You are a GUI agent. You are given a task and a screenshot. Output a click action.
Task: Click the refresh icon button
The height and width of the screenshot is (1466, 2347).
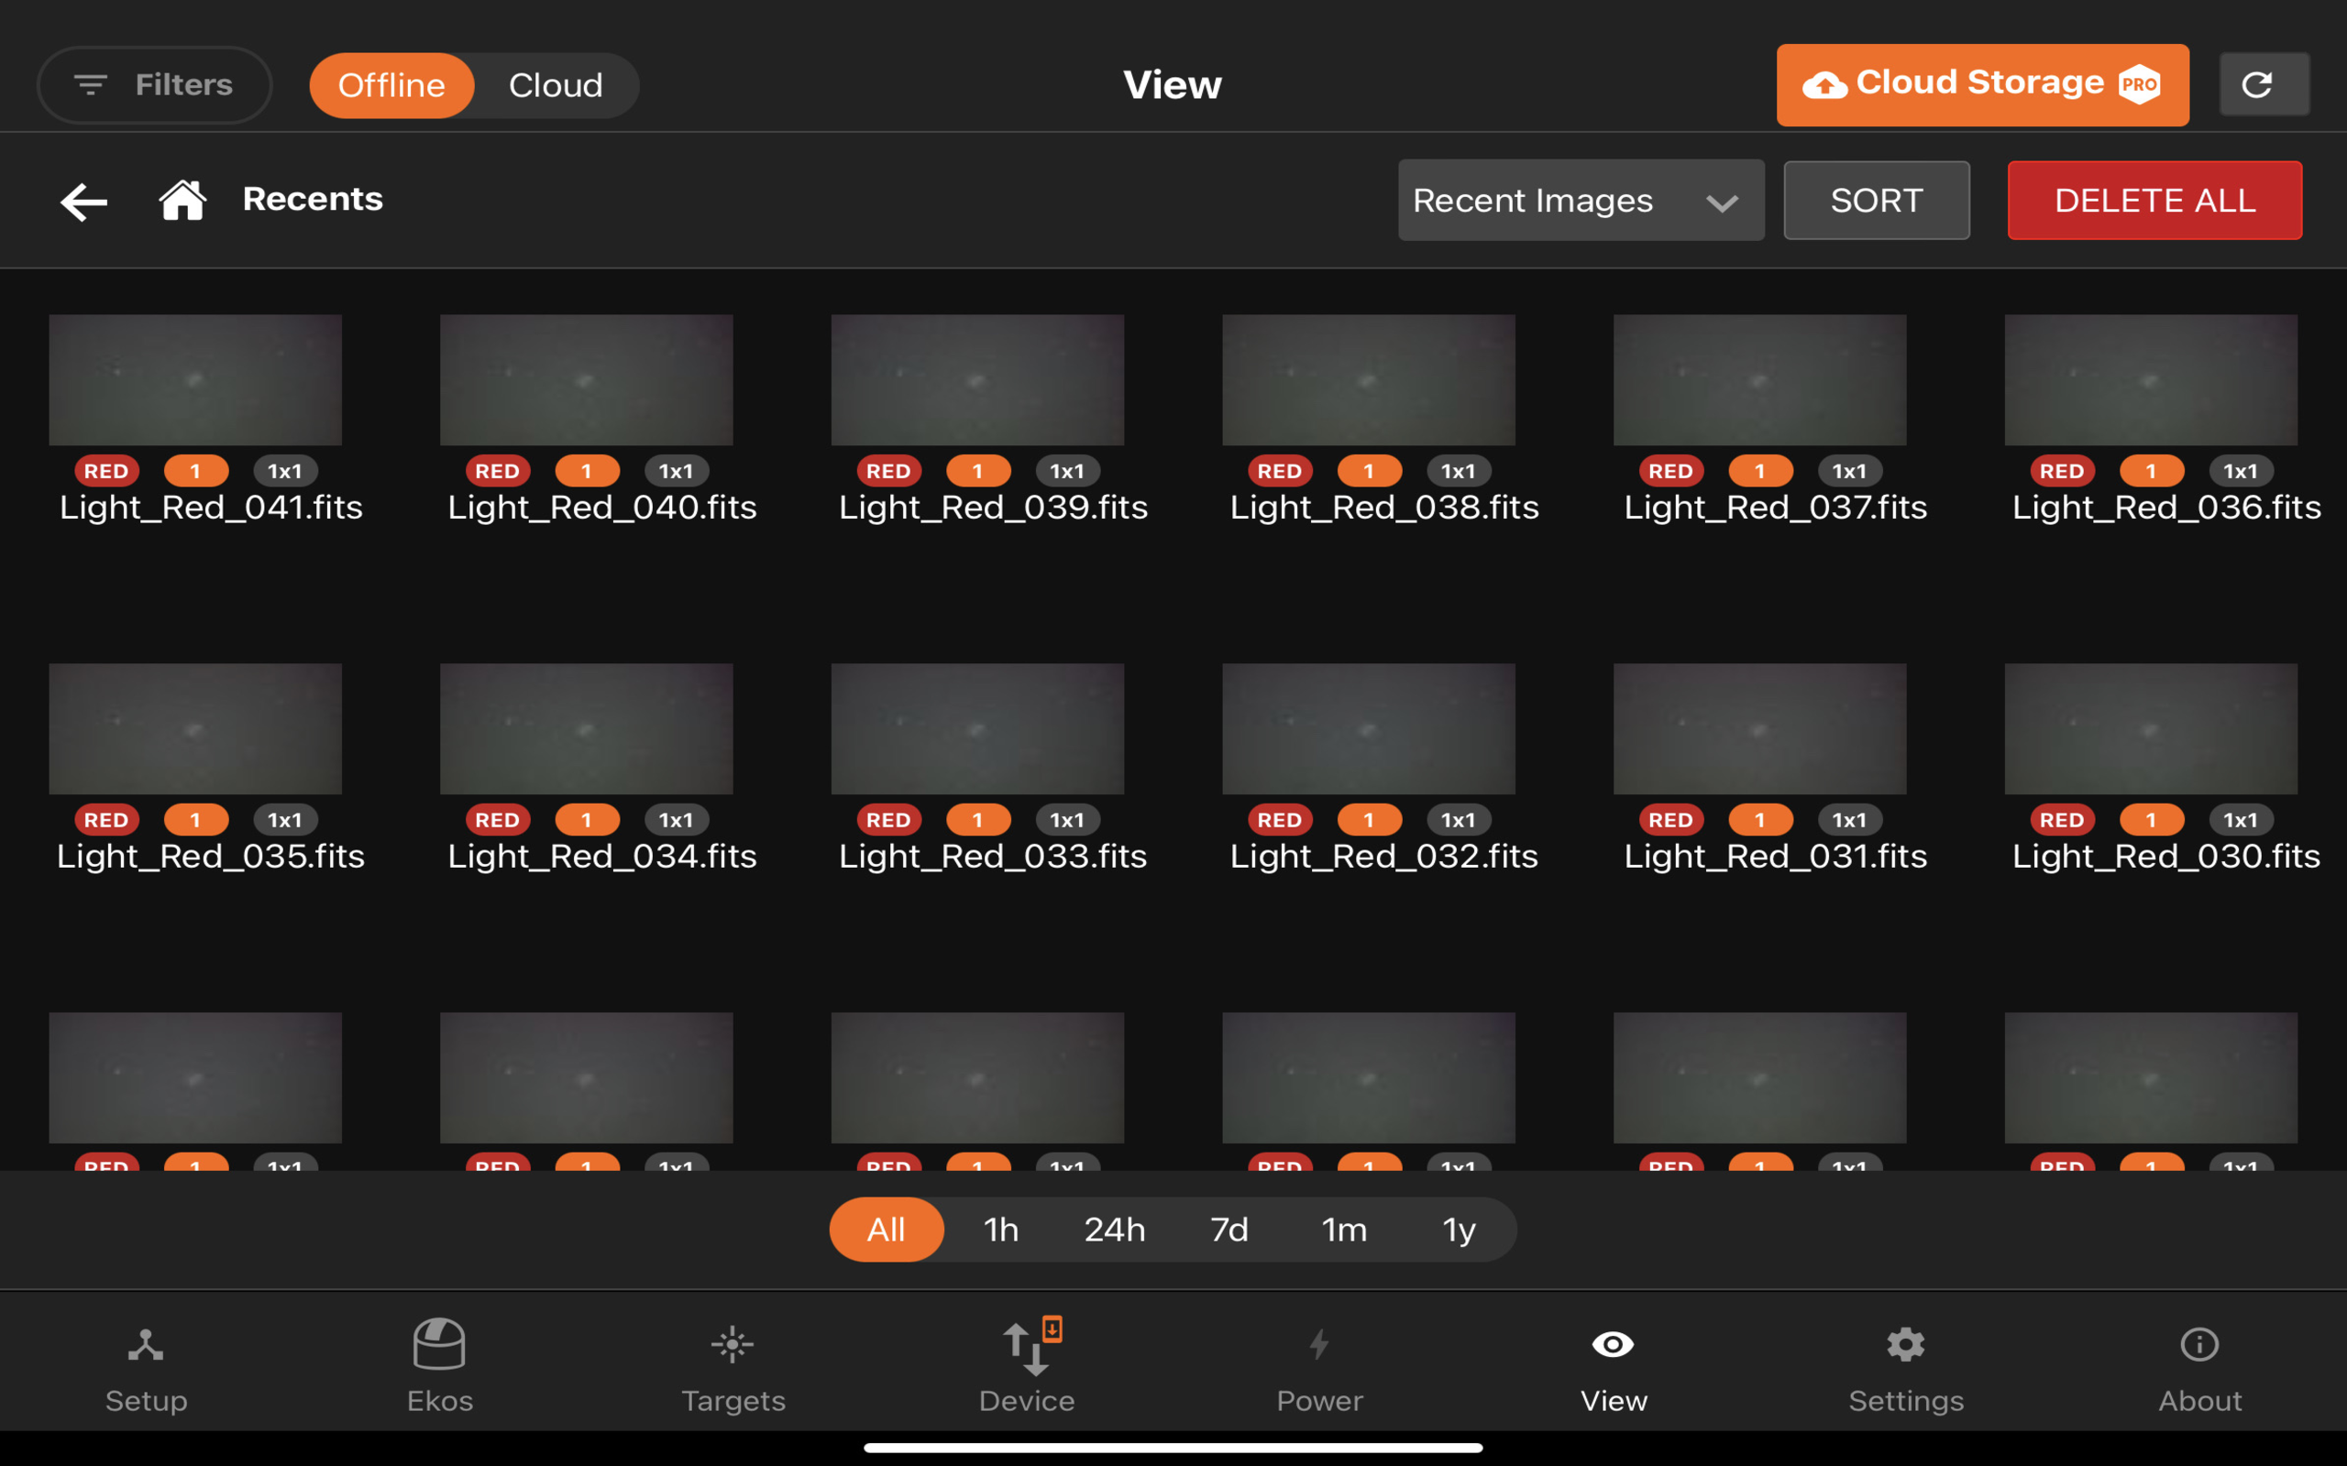tap(2264, 84)
